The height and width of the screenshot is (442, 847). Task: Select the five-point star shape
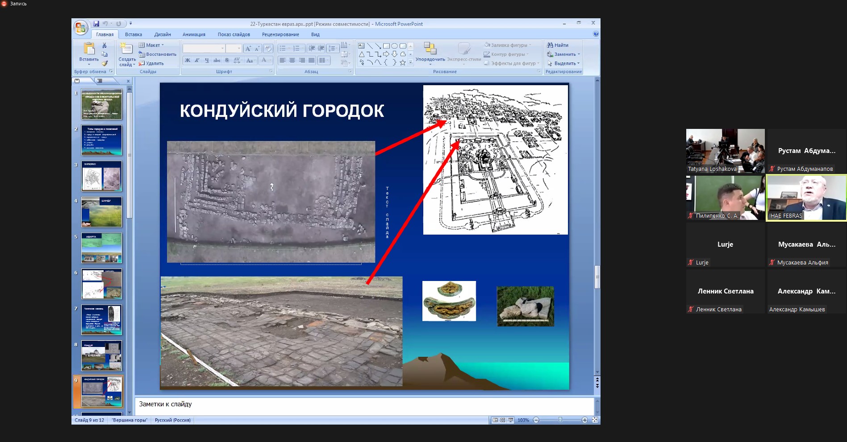point(403,63)
